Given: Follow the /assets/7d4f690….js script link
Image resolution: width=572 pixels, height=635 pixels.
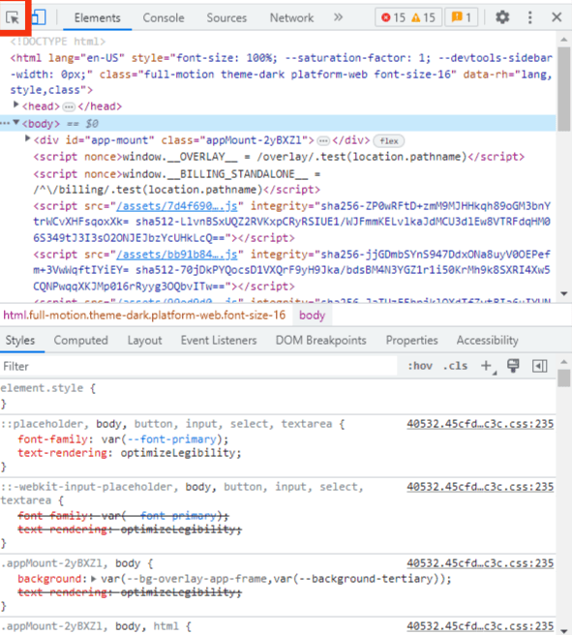Looking at the screenshot, I should [177, 206].
